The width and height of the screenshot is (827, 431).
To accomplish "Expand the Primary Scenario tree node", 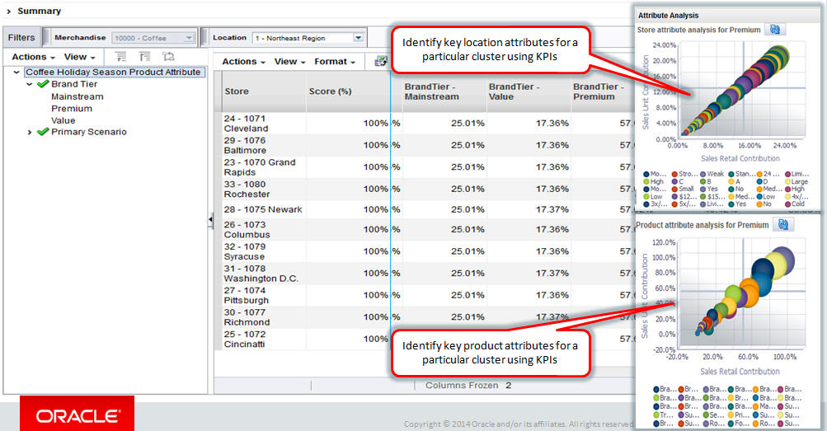I will tap(30, 132).
